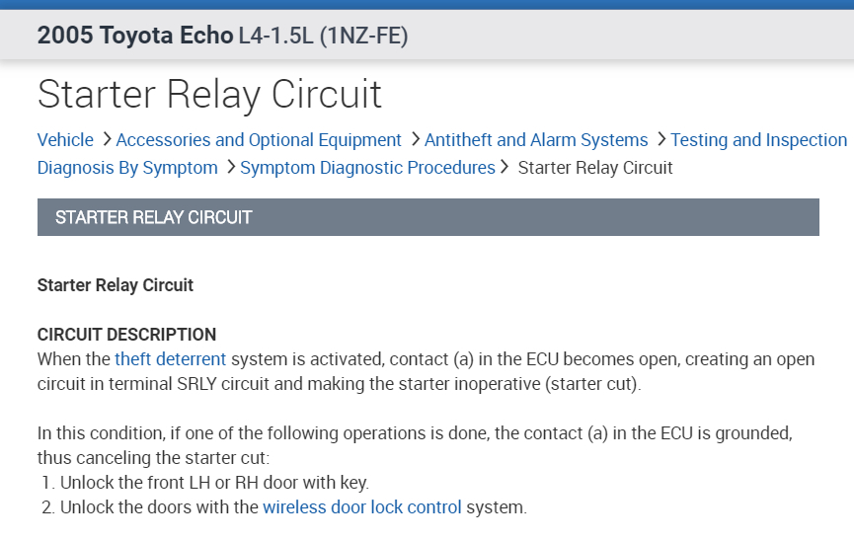Click the chevron after Diagnosis By Symptom
The width and height of the screenshot is (854, 541).
pyautogui.click(x=231, y=167)
